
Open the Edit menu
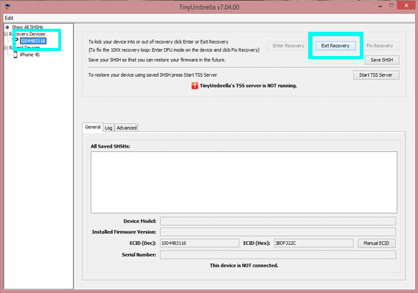tap(9, 18)
